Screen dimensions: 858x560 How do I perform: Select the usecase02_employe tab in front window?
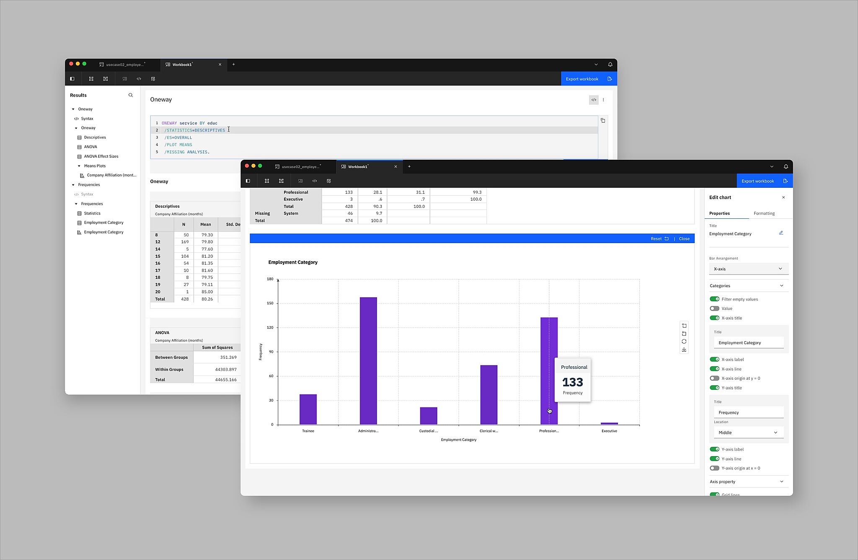click(300, 167)
